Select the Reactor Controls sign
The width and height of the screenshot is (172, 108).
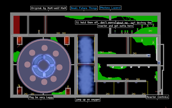pos(157,97)
